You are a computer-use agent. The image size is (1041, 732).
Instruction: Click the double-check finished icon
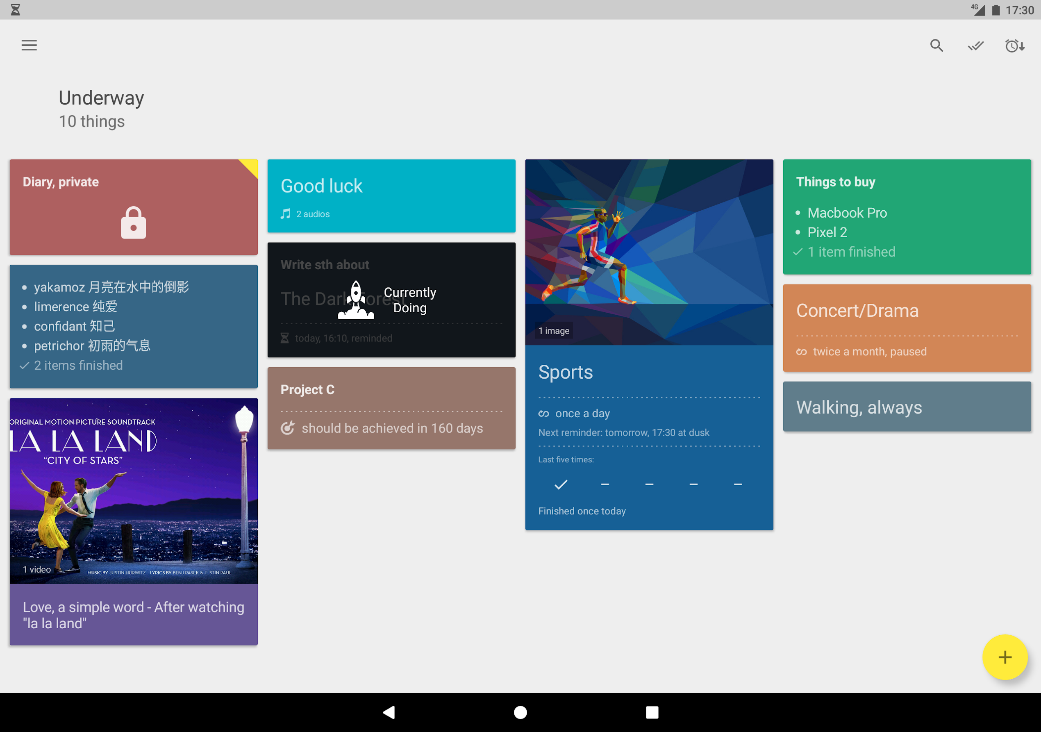click(975, 45)
